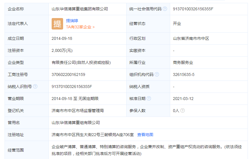The height and width of the screenshot is (159, 249).
Task: Click the 企业类型 label cell
Action: (27, 62)
